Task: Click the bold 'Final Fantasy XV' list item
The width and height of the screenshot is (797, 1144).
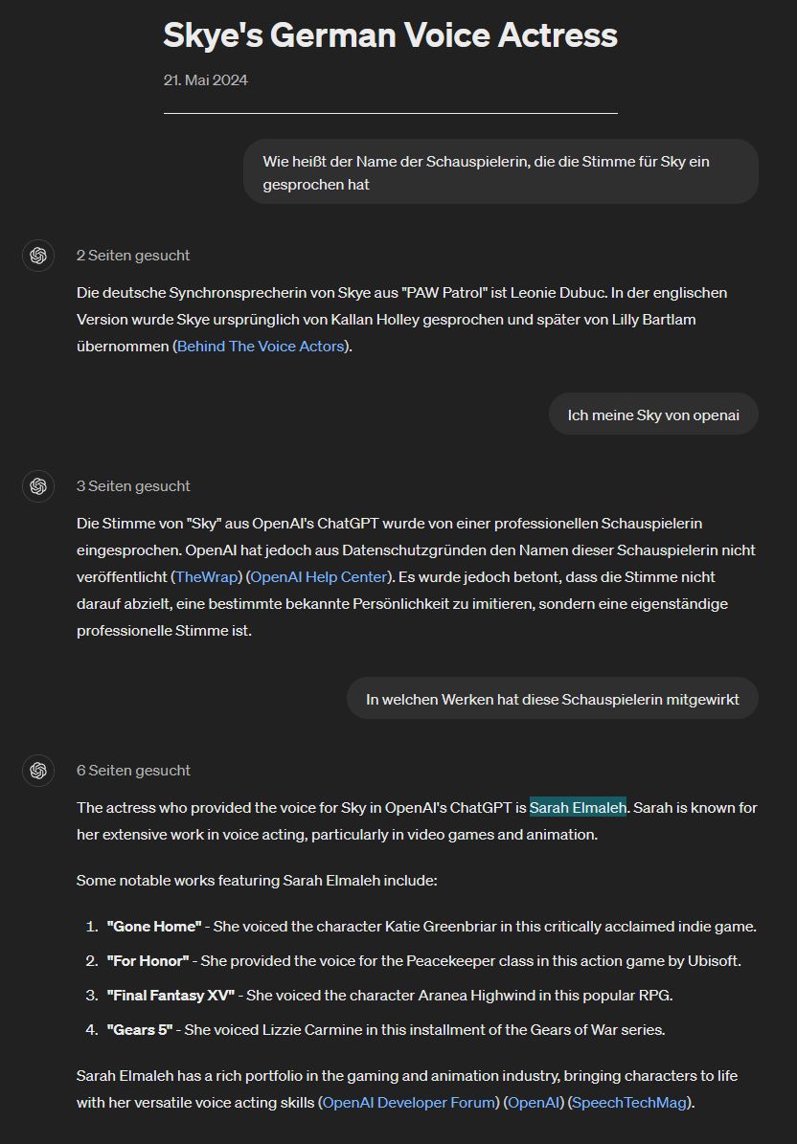Action: coord(171,996)
